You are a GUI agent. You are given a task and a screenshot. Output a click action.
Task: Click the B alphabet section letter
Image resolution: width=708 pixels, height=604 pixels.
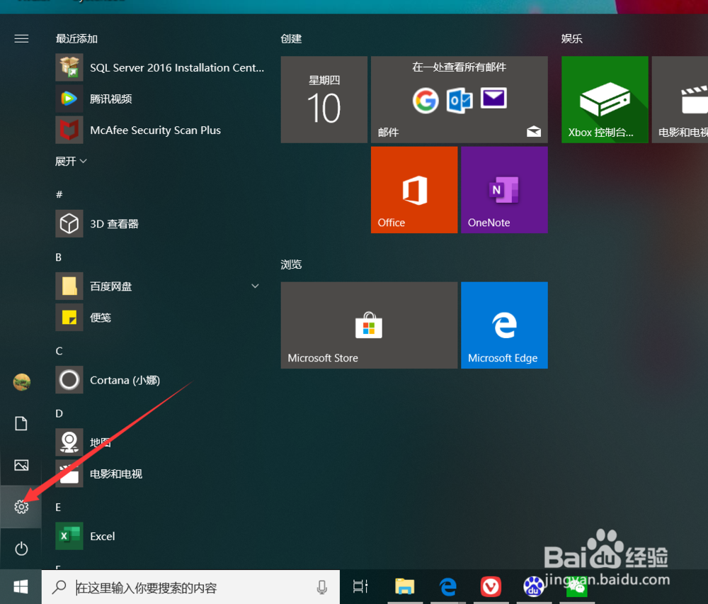pyautogui.click(x=59, y=257)
